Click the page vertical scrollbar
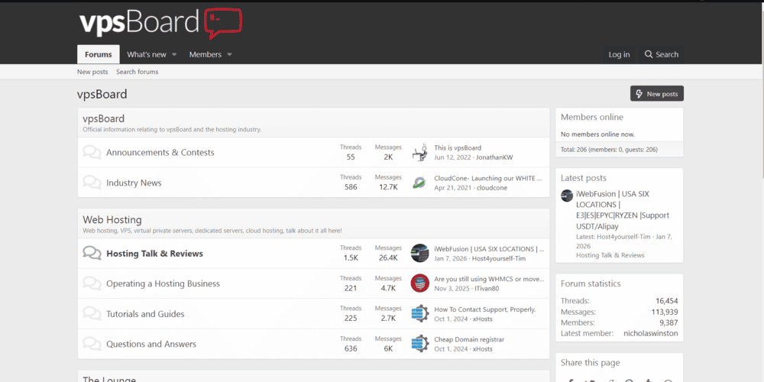 point(762,90)
